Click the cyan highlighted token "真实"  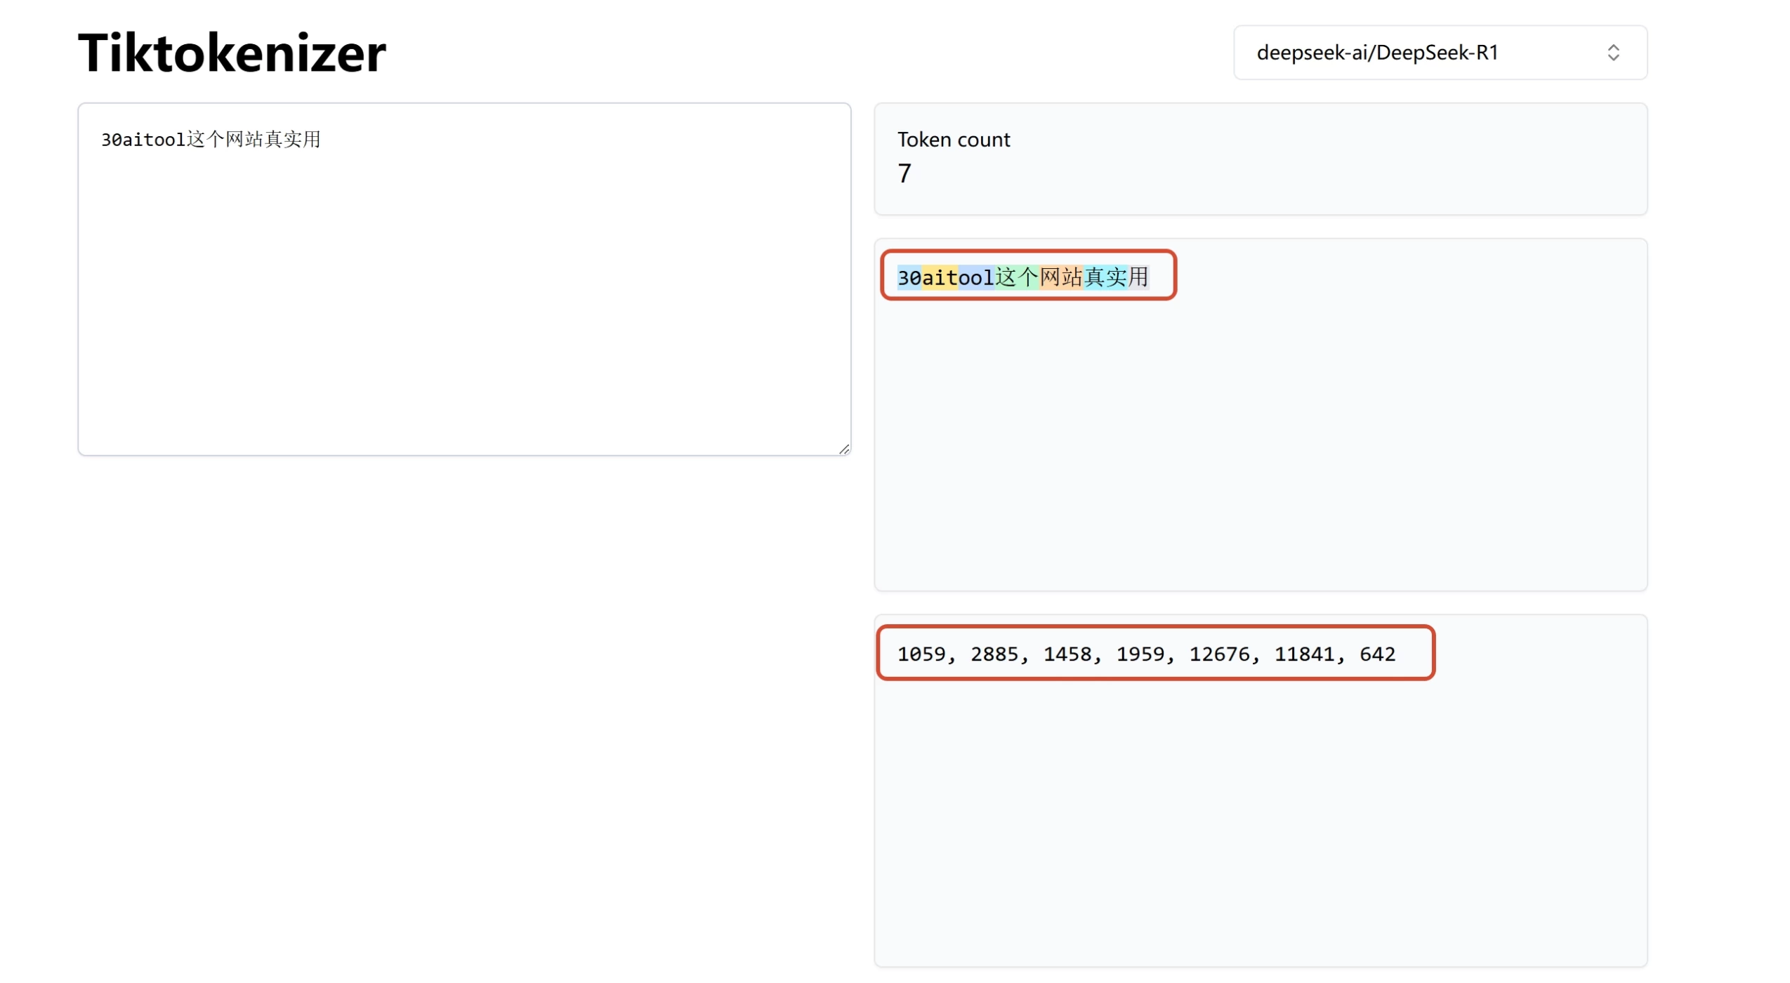pos(1105,277)
